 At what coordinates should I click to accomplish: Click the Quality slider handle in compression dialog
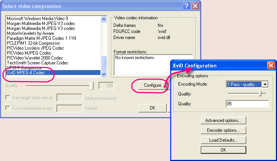click(x=91, y=86)
